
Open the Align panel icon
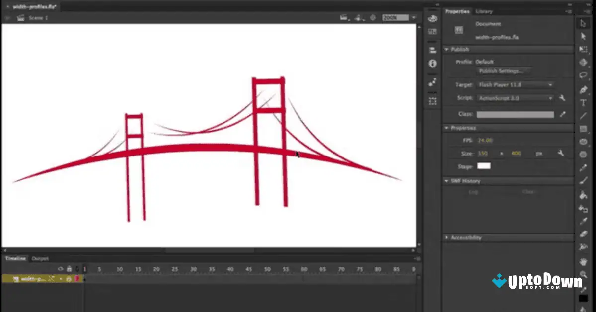pos(433,50)
